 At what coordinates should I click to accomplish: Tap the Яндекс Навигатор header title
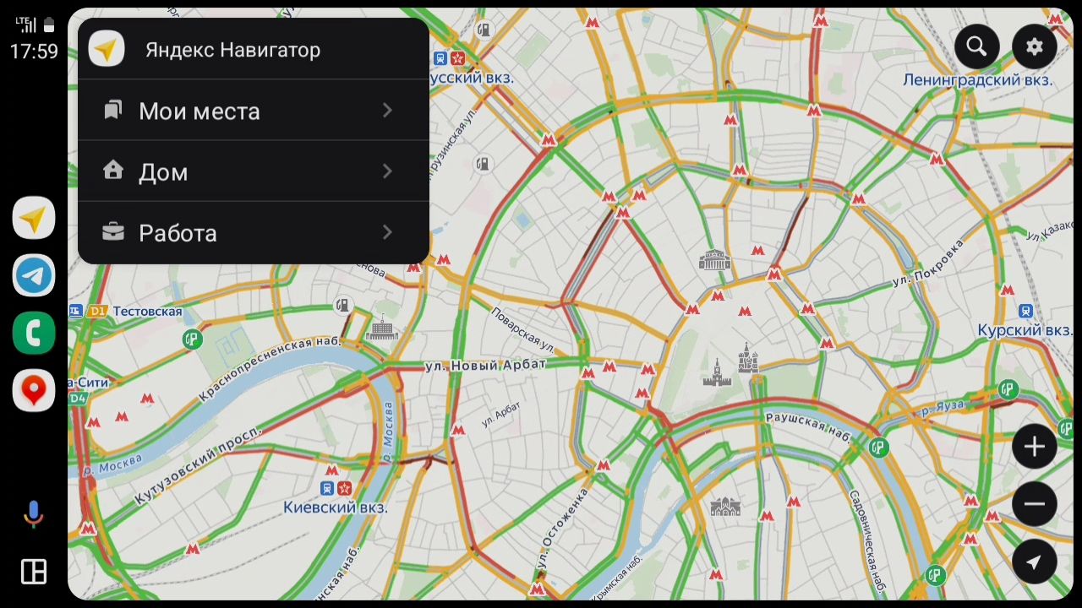tap(232, 50)
